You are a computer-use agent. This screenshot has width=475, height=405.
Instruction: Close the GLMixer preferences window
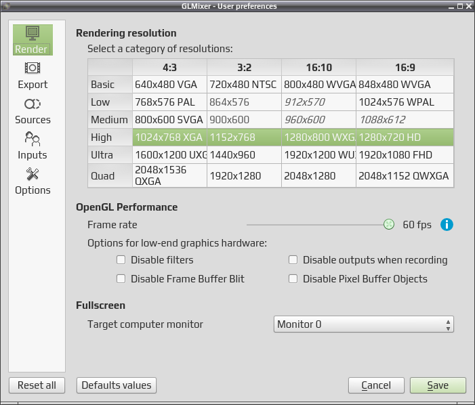(469, 6)
